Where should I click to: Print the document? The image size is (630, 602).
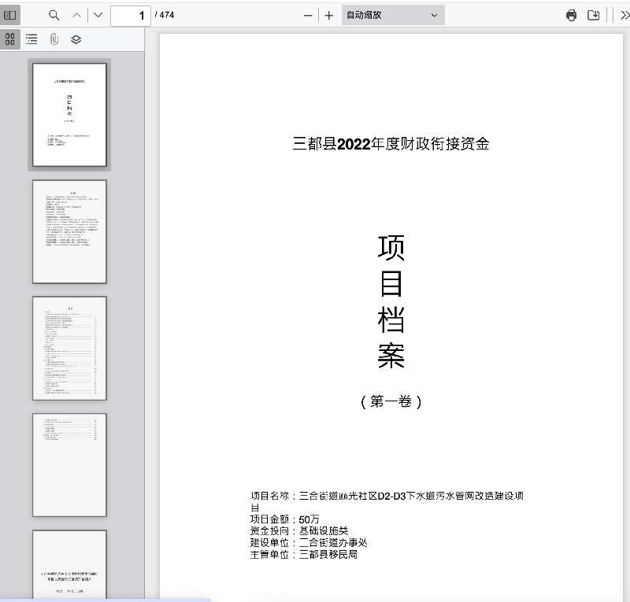point(571,15)
